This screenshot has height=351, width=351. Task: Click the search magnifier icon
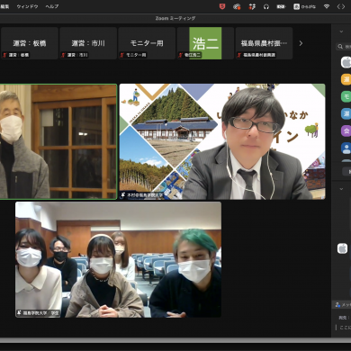(x=340, y=47)
